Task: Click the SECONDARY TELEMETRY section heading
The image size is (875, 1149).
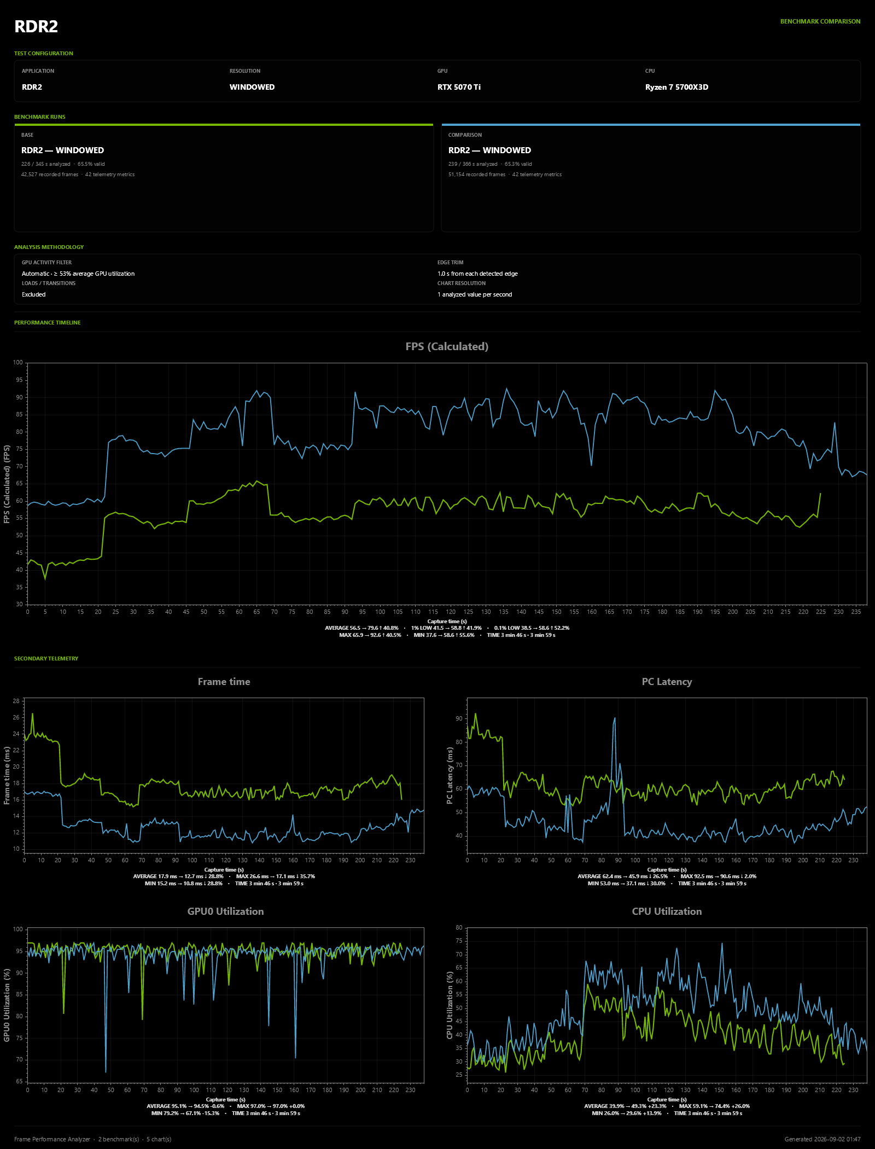Action: (x=46, y=658)
